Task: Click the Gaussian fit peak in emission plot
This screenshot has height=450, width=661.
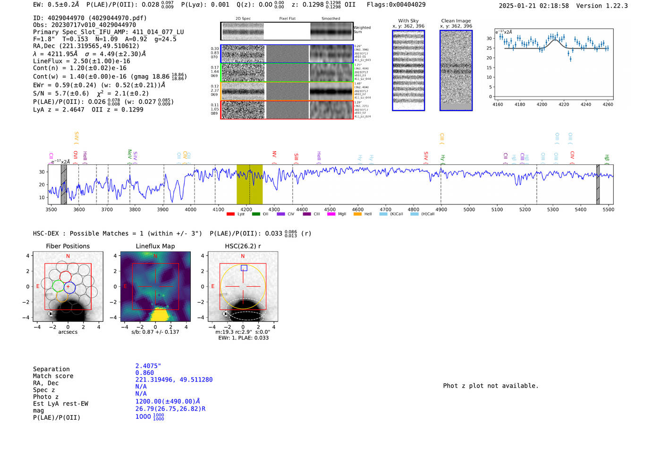Action: pos(555,40)
